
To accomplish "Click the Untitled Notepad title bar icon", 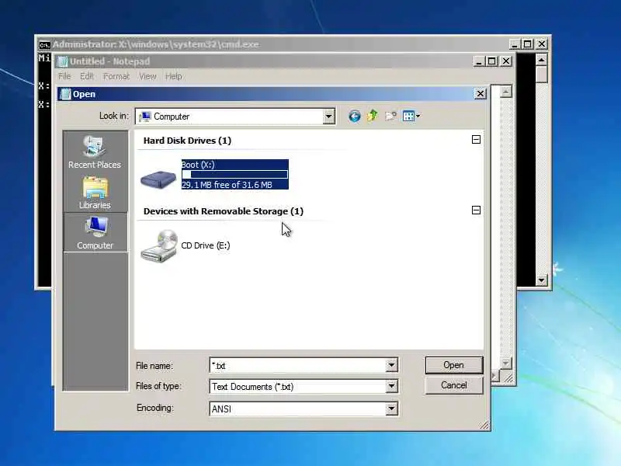I will (62, 61).
